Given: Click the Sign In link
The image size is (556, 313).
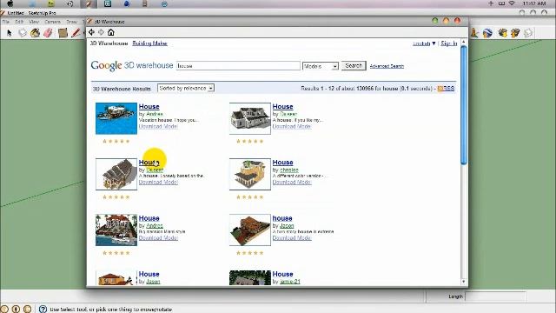Looking at the screenshot, I should point(449,43).
